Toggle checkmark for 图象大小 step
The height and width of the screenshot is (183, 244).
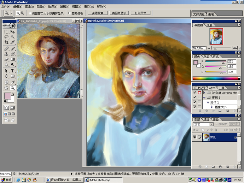[x=194, y=107]
